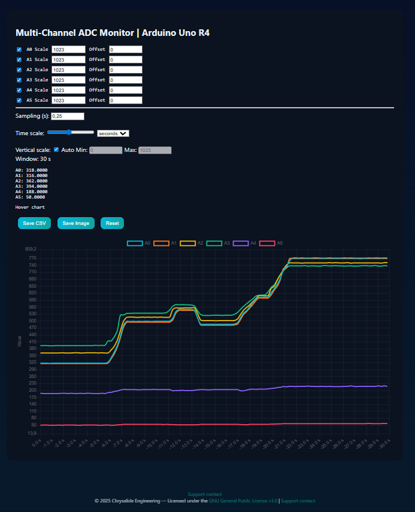Viewport: 415px width, 512px height.
Task: Toggle the A5 red legend entry
Action: click(267, 243)
